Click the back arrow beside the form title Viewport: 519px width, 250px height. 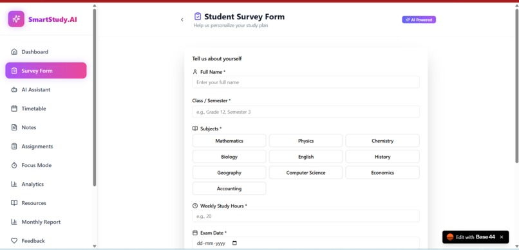tap(182, 20)
